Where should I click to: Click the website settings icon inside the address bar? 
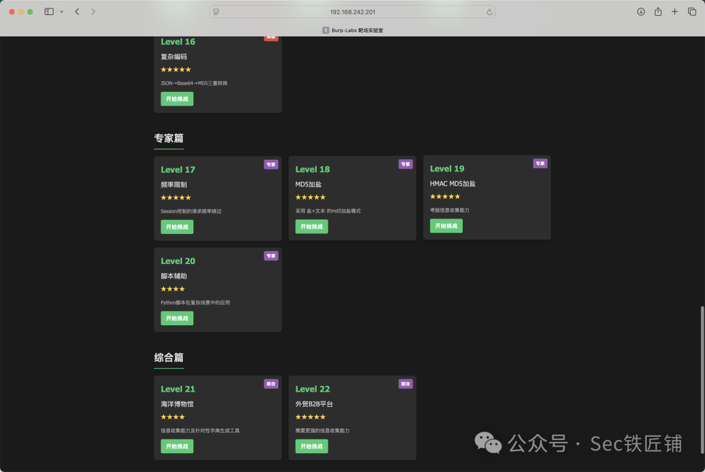(215, 11)
